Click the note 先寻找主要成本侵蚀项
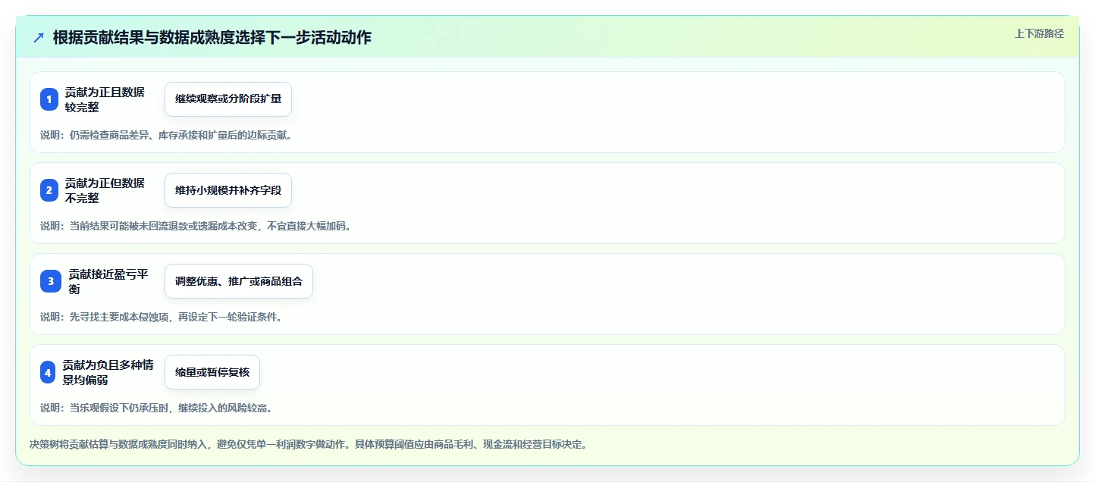 (162, 317)
